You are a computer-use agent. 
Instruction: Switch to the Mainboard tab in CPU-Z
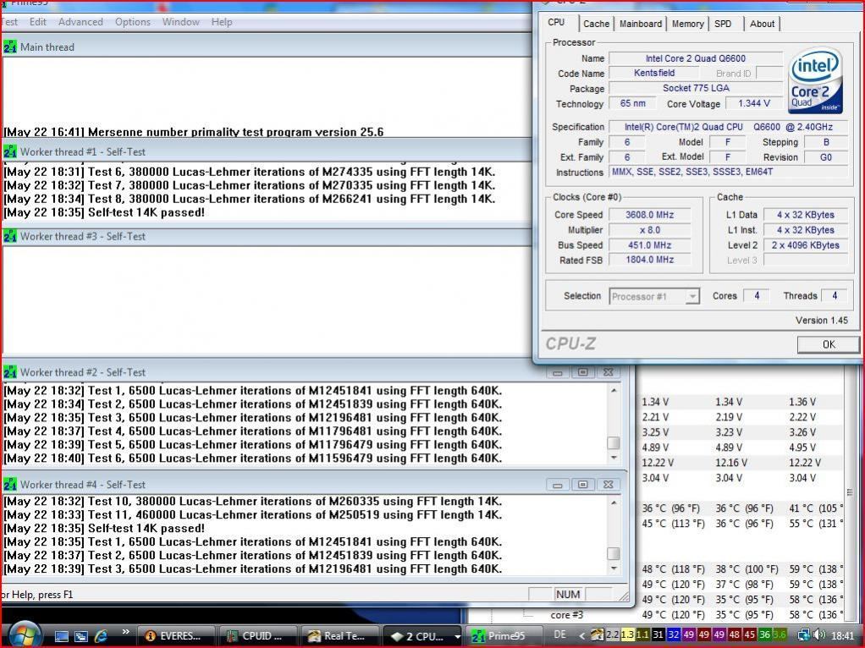click(641, 24)
